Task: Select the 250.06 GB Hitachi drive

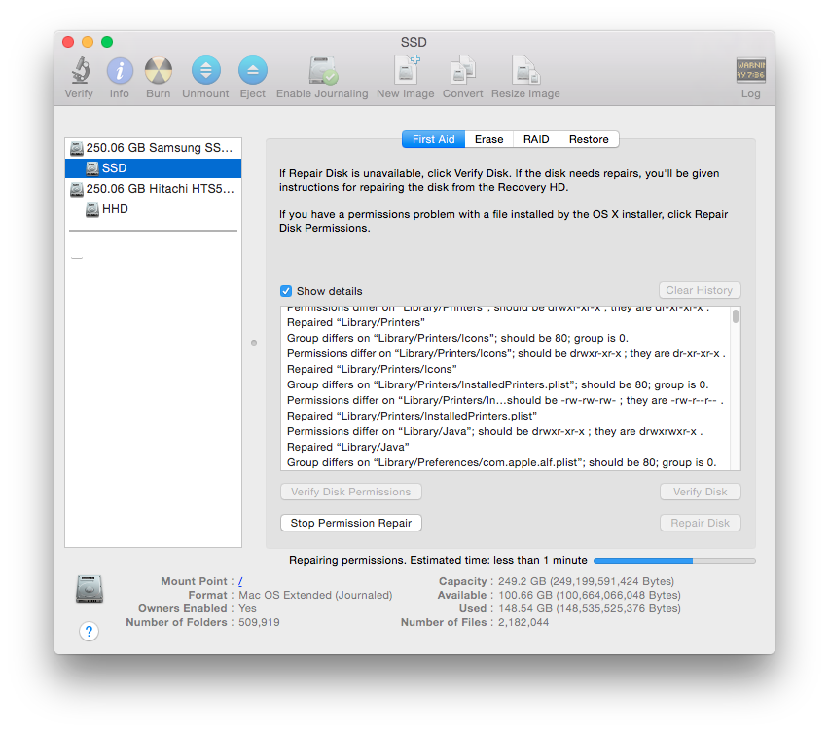Action: (154, 189)
